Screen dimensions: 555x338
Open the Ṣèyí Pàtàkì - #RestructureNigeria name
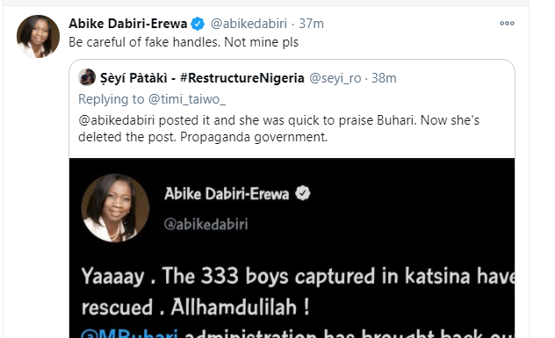[202, 78]
